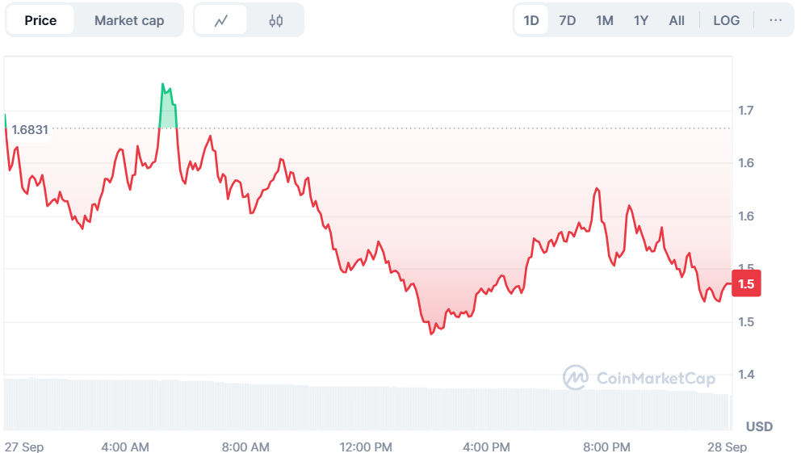805x453 pixels.
Task: Toggle LOG scale on the chart
Action: click(x=726, y=20)
